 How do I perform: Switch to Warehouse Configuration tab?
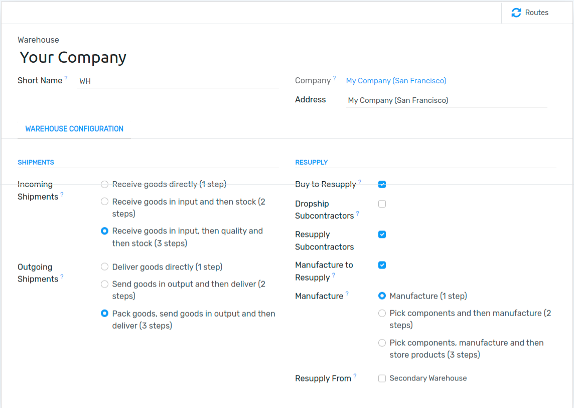(x=74, y=129)
